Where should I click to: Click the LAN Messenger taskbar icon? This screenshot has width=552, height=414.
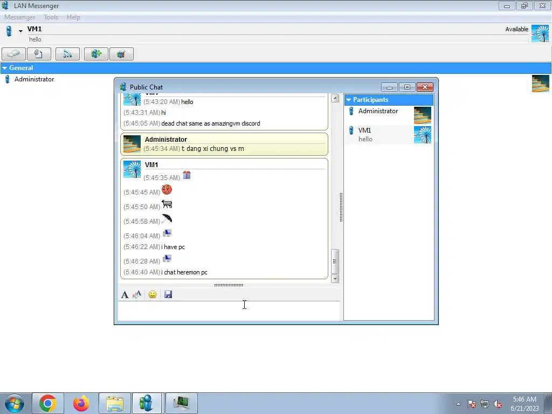coord(147,403)
